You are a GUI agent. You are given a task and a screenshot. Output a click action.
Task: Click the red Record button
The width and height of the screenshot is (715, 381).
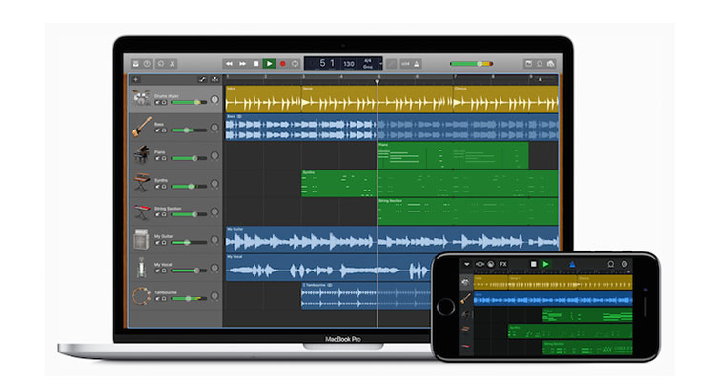pyautogui.click(x=282, y=64)
